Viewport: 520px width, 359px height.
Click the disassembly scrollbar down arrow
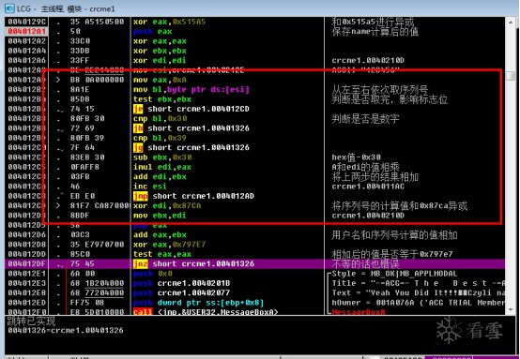pyautogui.click(x=511, y=309)
